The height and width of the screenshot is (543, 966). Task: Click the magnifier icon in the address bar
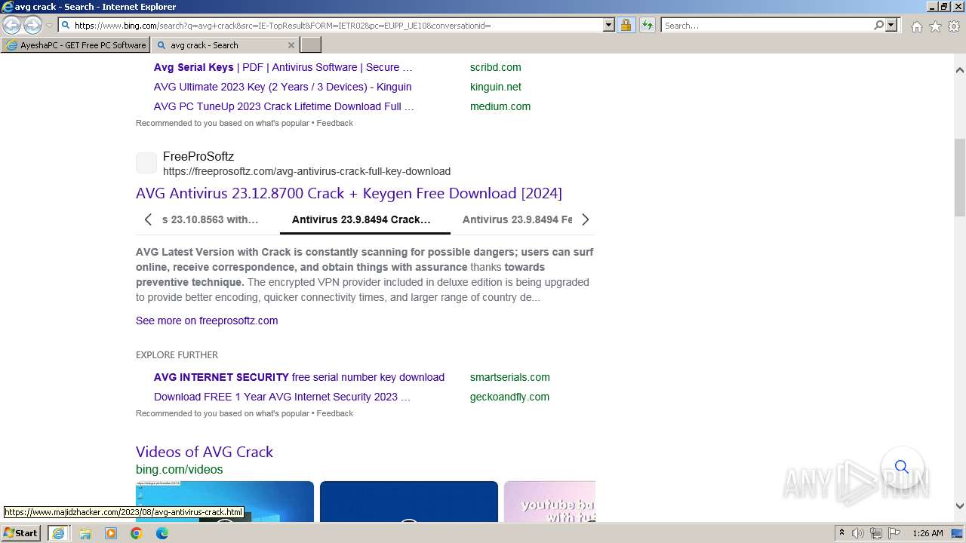[66, 25]
